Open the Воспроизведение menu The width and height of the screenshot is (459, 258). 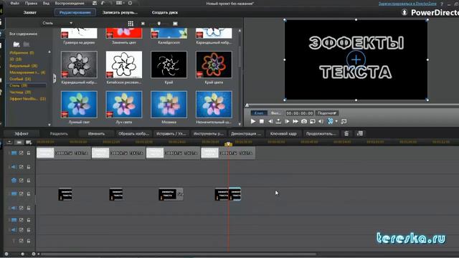70,3
